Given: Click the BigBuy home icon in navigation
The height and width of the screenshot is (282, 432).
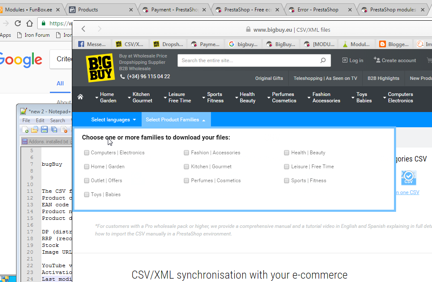Looking at the screenshot, I should (x=80, y=97).
